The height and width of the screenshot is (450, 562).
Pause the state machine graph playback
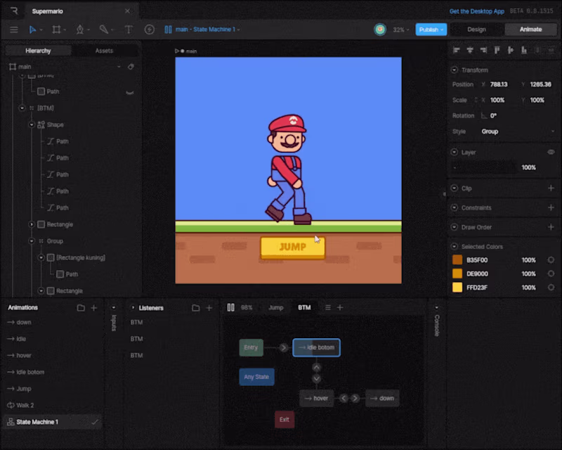(x=231, y=307)
